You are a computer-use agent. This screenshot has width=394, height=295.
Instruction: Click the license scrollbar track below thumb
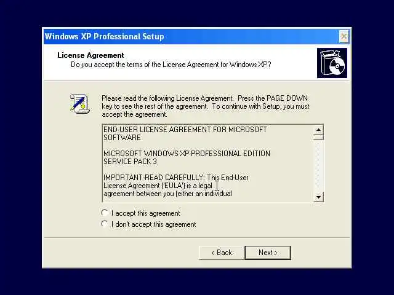[x=318, y=166]
